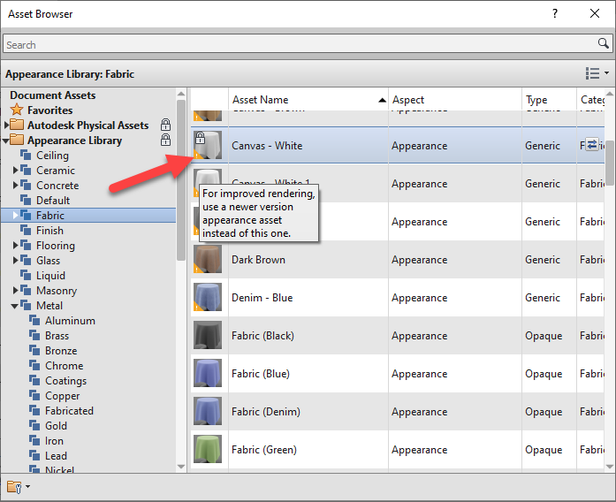The image size is (616, 502).
Task: Expand the Fabric category arrow
Action: [x=15, y=215]
